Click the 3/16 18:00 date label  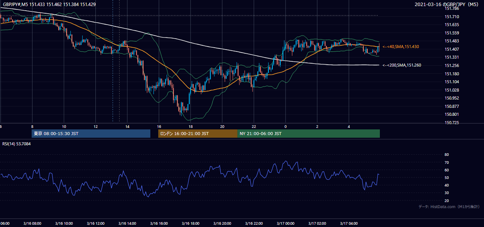tap(190, 223)
